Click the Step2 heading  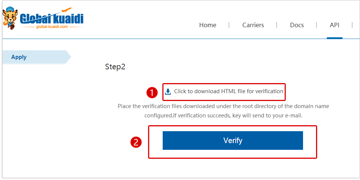pyautogui.click(x=115, y=67)
